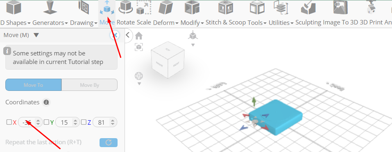Open the Generators dropdown menu

[50, 23]
